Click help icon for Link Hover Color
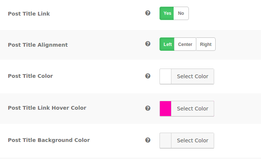Viewport: 261px width, 159px height. 148,108
